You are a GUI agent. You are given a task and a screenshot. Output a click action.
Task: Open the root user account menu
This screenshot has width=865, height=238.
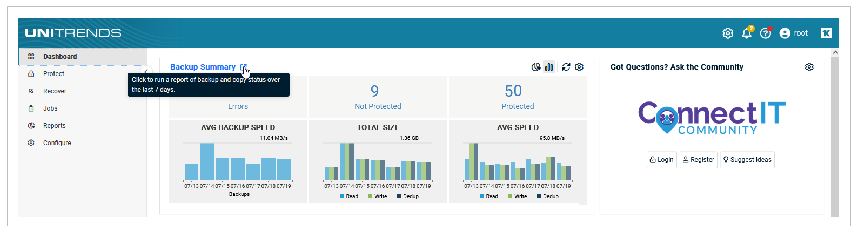(794, 33)
